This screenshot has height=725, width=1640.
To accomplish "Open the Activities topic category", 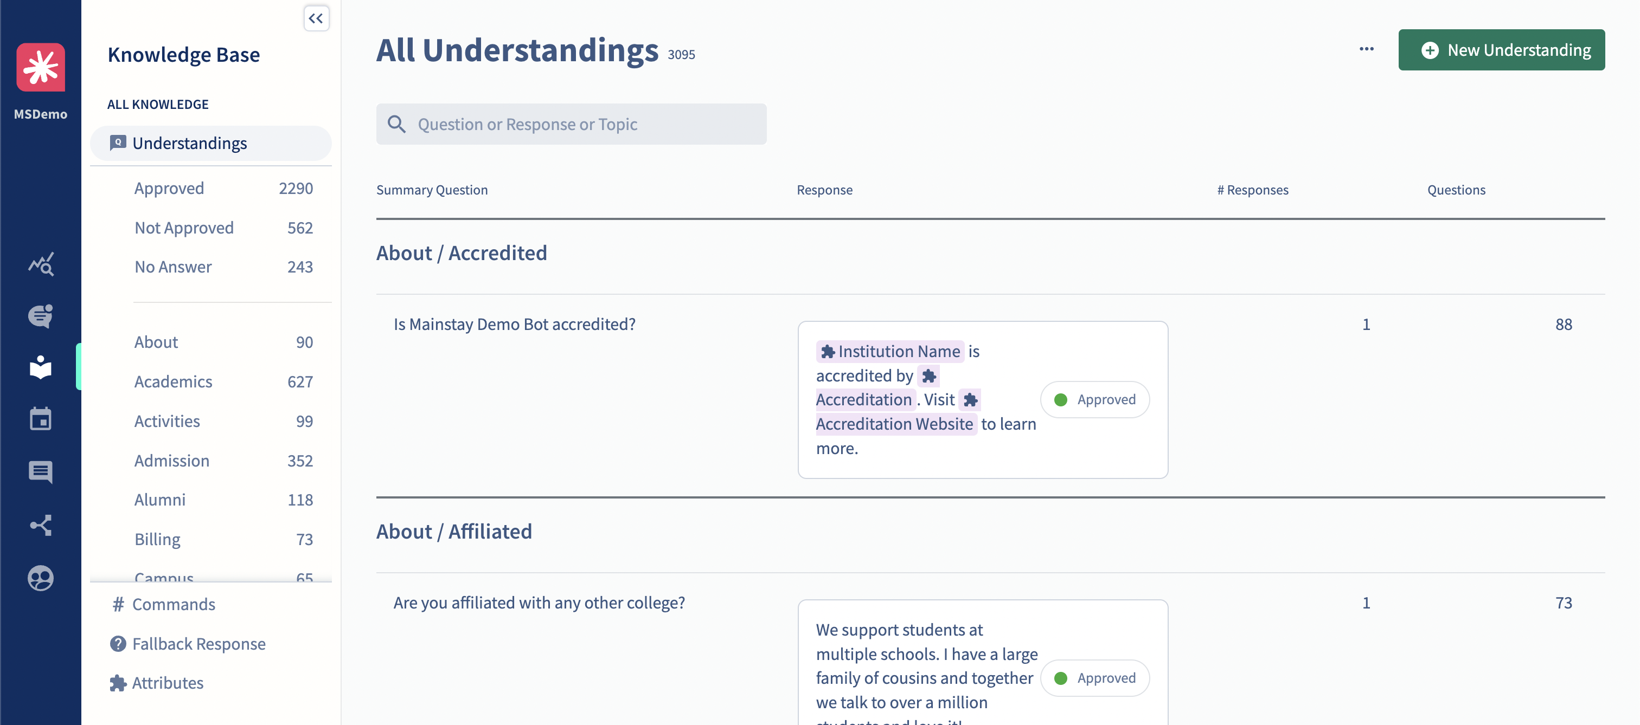I will coord(223,421).
